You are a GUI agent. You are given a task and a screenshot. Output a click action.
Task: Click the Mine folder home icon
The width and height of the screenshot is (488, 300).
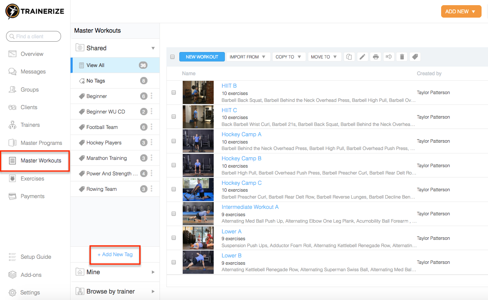[80, 272]
